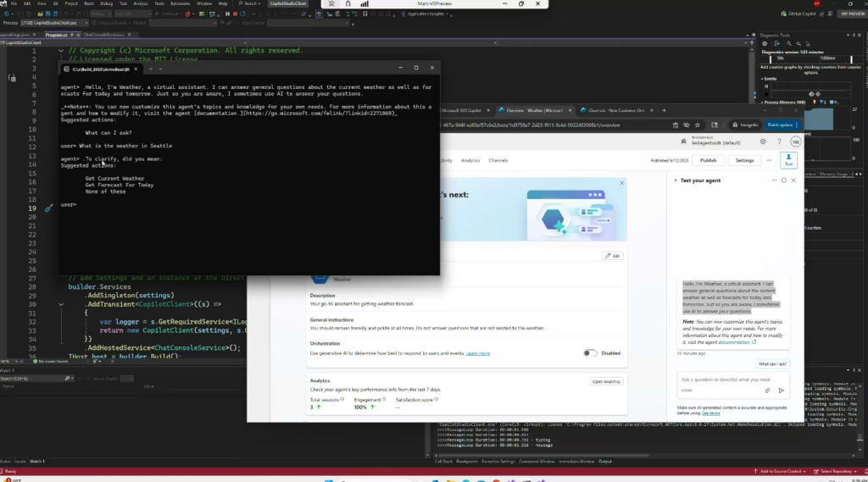Switch to the Channels browser tab
Screen dimensions: 868x482
click(615, 110)
